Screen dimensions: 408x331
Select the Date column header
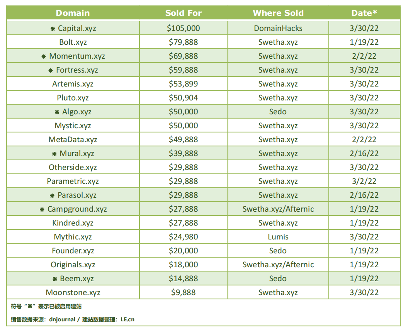[x=364, y=13]
